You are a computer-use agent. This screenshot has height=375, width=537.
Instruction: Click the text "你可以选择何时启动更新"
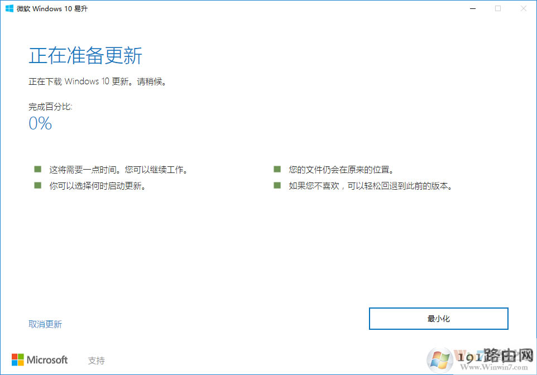coord(98,186)
